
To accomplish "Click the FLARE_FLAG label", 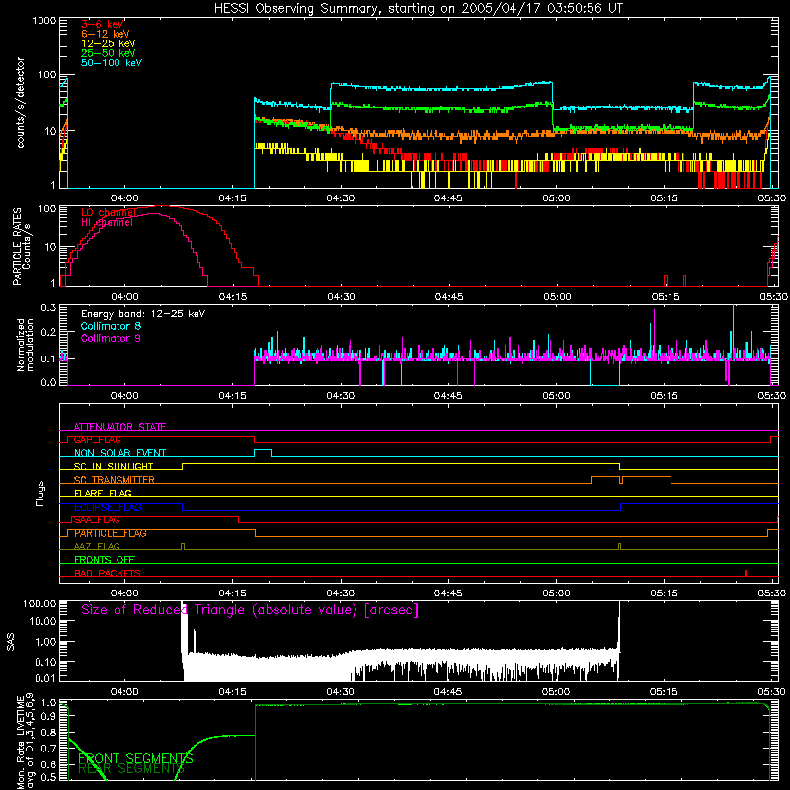I will [x=103, y=493].
